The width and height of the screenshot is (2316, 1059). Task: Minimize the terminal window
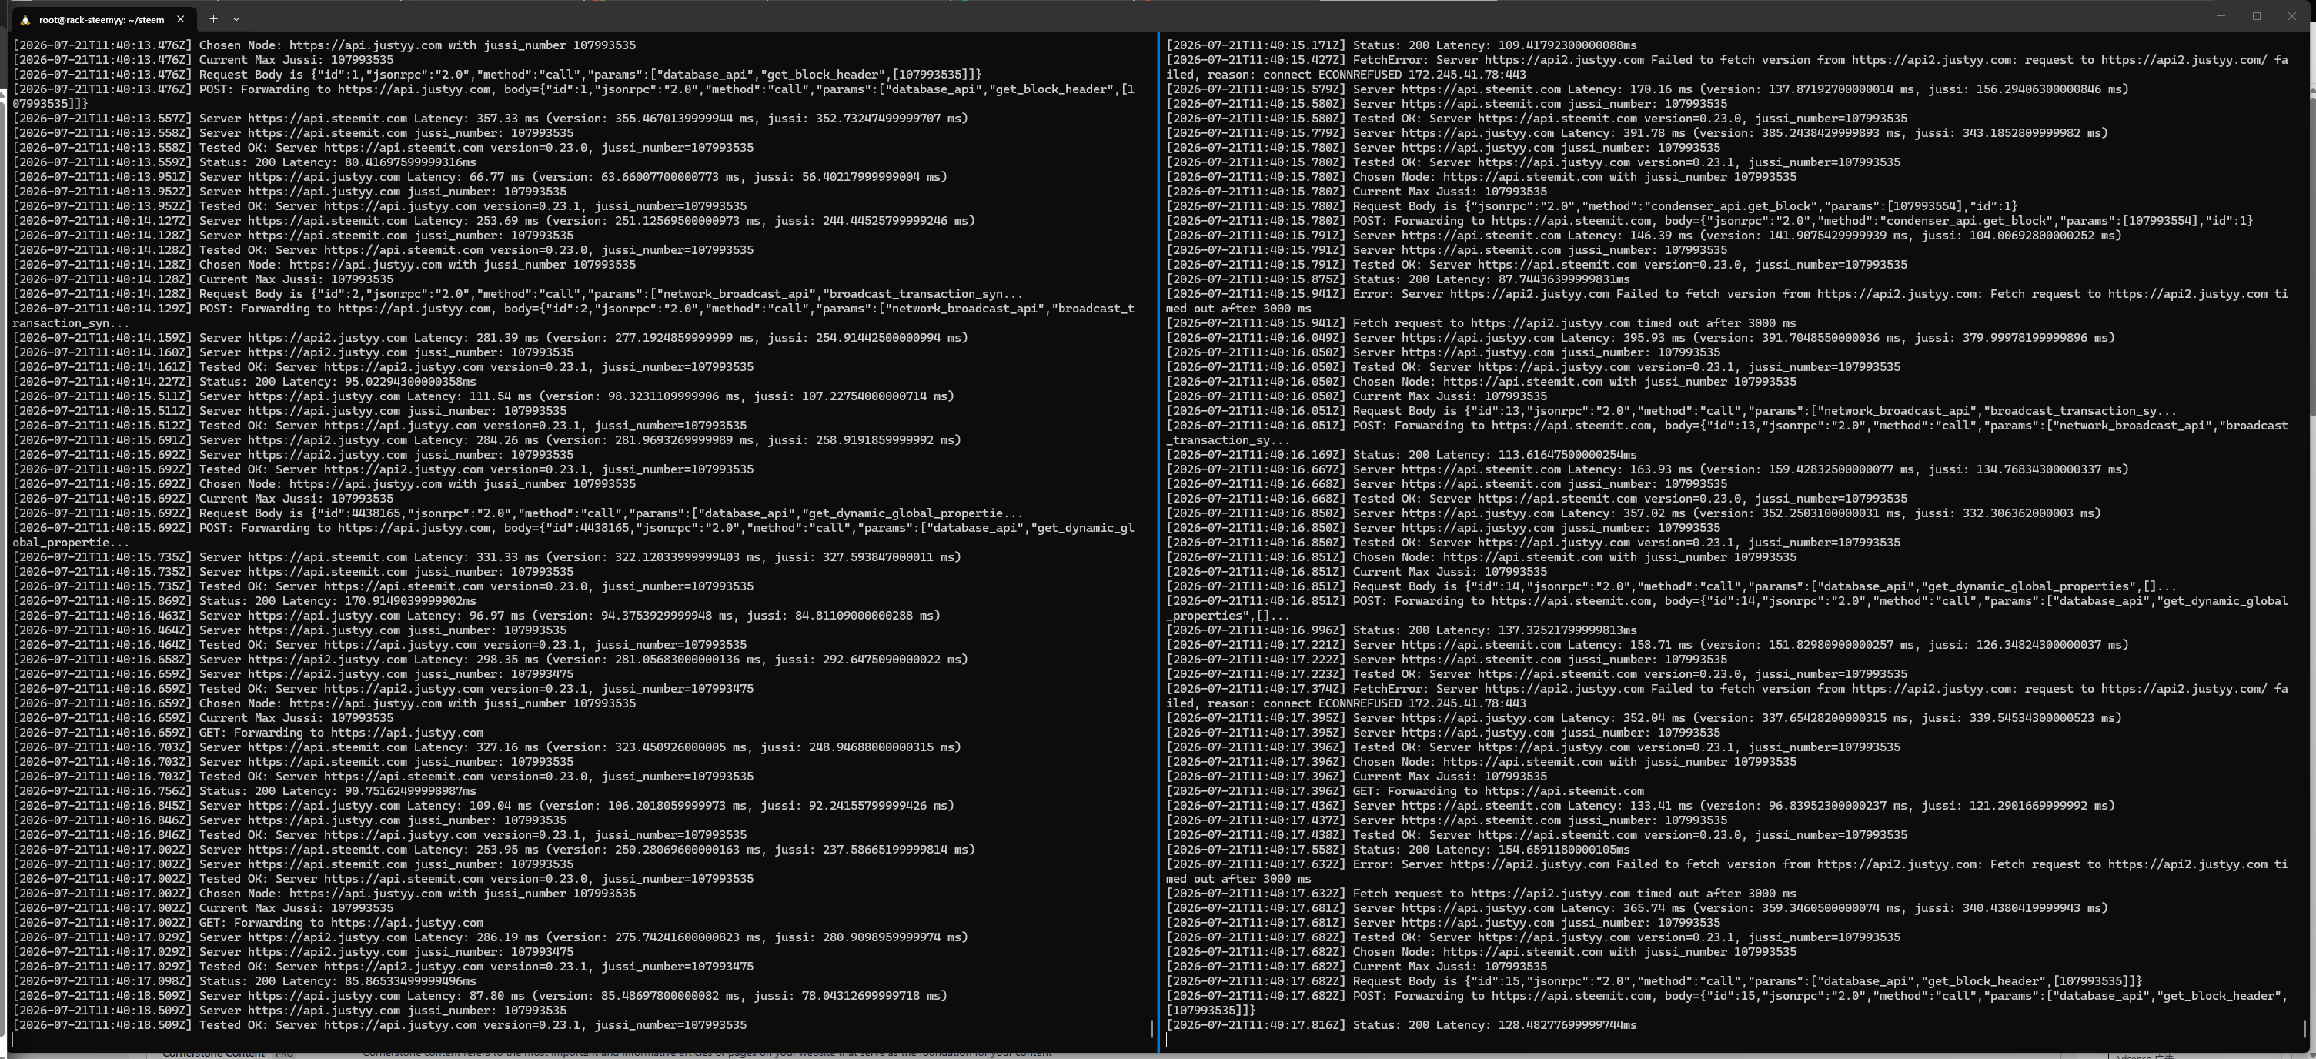coord(2221,16)
